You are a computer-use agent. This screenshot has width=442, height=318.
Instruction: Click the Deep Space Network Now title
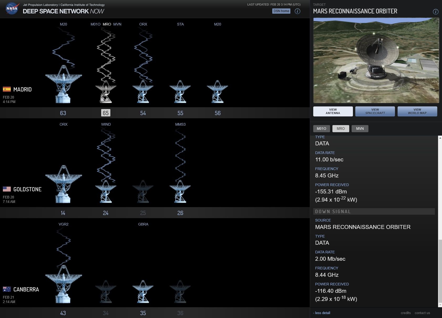pyautogui.click(x=63, y=11)
